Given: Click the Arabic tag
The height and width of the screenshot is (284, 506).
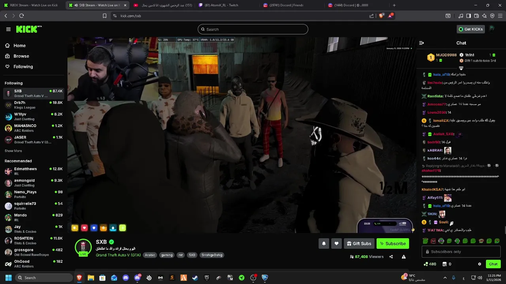Looking at the screenshot, I should point(150,255).
